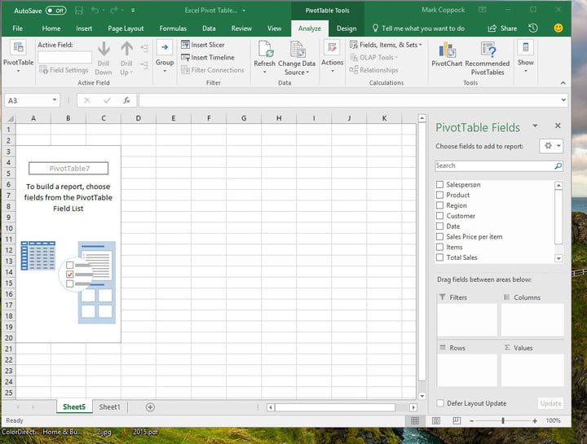587x444 pixels.
Task: Click the Group selection icon
Action: pos(165,49)
